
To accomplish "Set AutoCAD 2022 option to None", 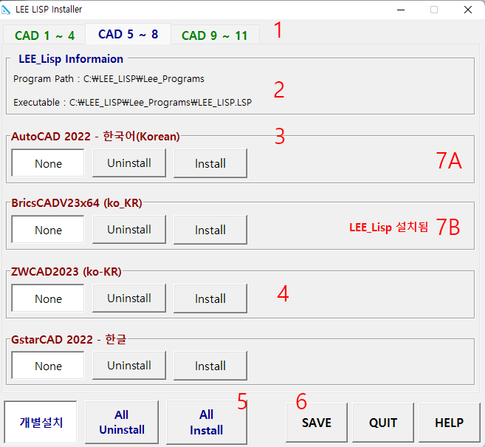I will click(48, 163).
